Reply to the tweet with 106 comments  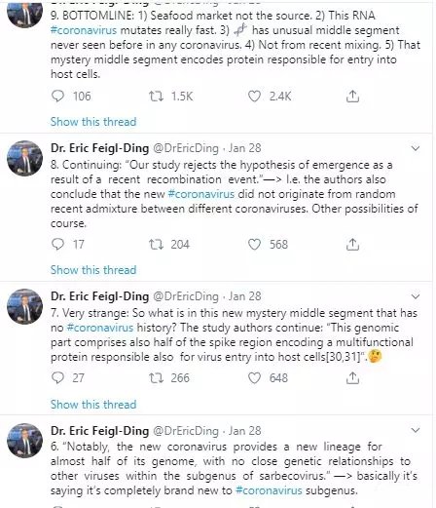(x=57, y=97)
